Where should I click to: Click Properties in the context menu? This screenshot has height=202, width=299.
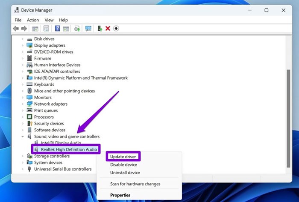pos(120,195)
